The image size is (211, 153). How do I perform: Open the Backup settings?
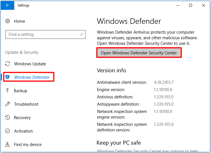tap(21, 91)
